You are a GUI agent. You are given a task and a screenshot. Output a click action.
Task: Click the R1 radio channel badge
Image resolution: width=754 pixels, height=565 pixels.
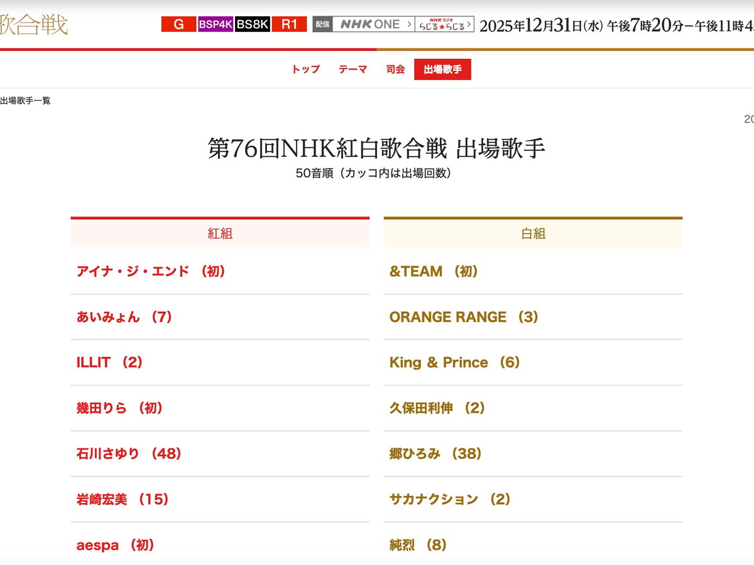[x=289, y=24]
